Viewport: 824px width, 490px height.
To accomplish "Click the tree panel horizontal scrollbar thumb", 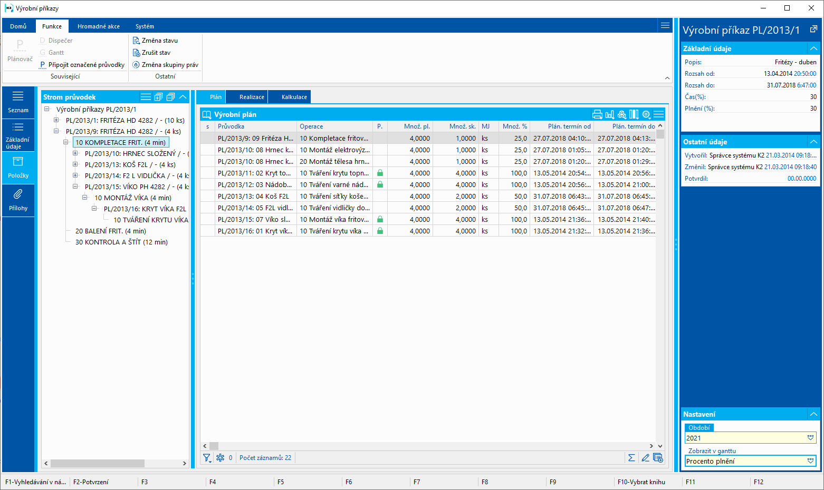I will pos(97,464).
